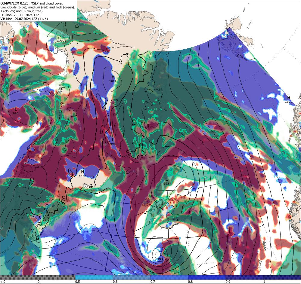Click the line 'Low clouds (blue), medium (red) and high (green).'
The height and width of the screenshot is (284, 301).
pyautogui.click(x=38, y=7)
